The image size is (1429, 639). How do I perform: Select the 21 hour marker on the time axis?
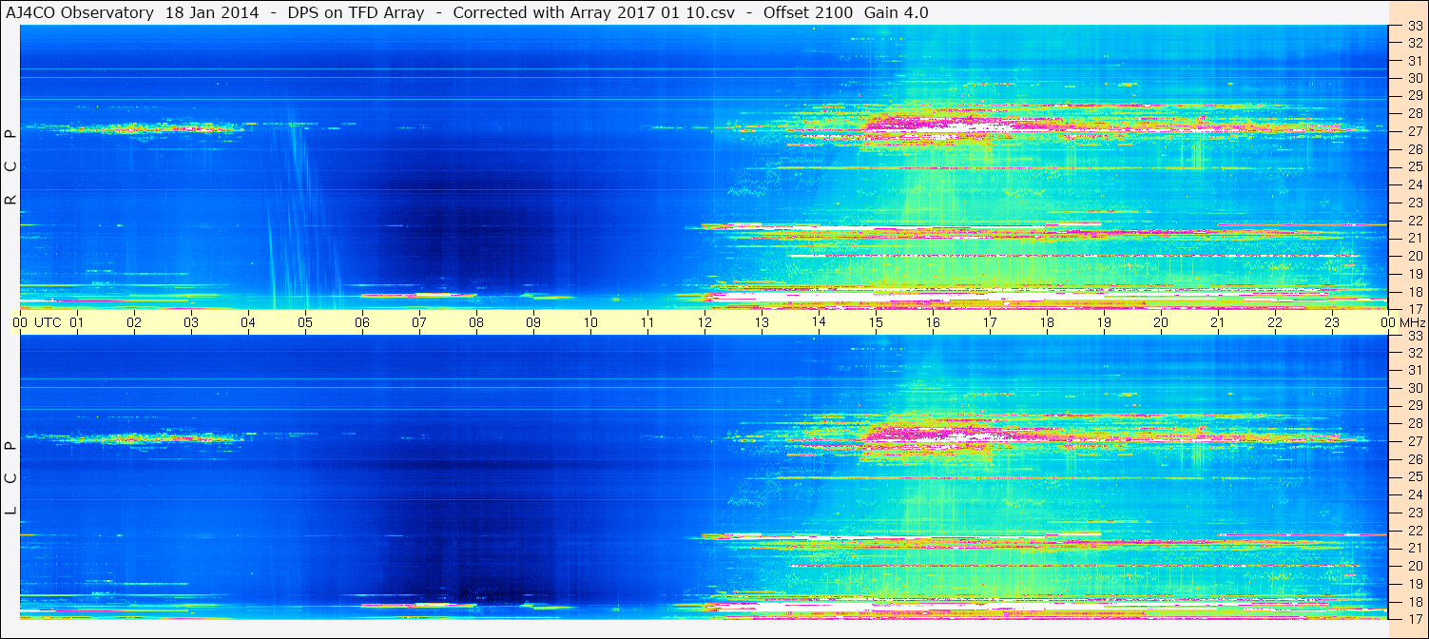[1218, 322]
